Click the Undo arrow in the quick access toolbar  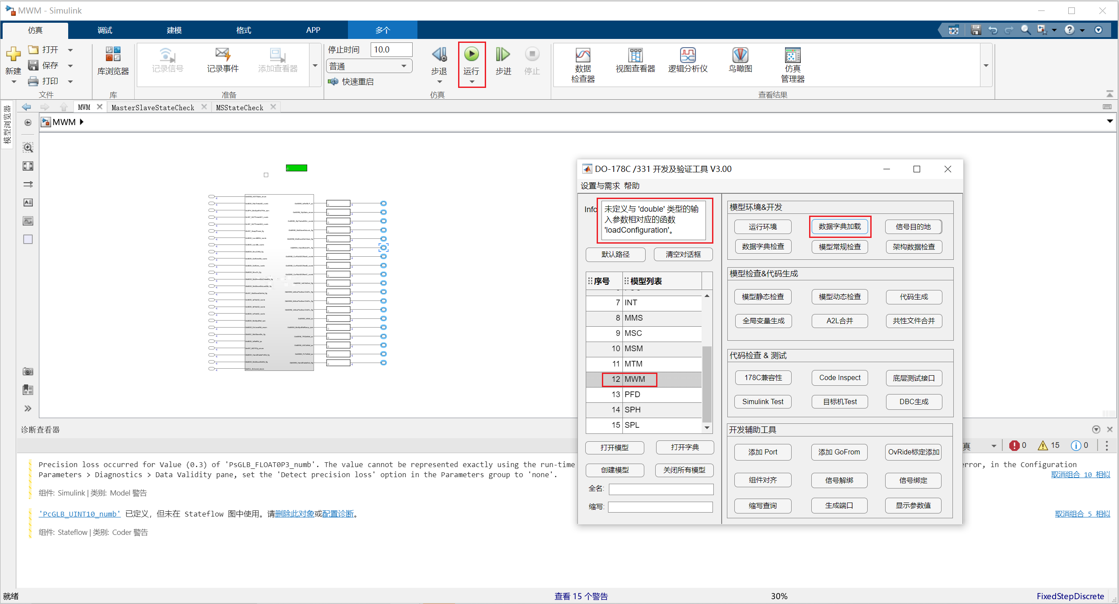[993, 30]
